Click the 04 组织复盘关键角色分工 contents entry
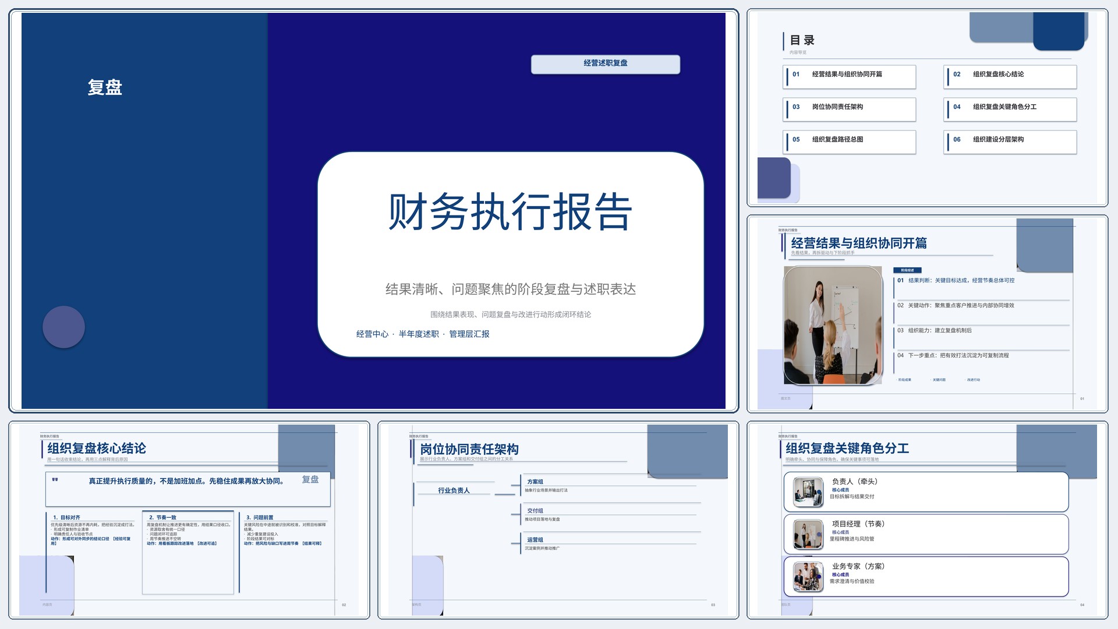1118x629 pixels. [1010, 109]
